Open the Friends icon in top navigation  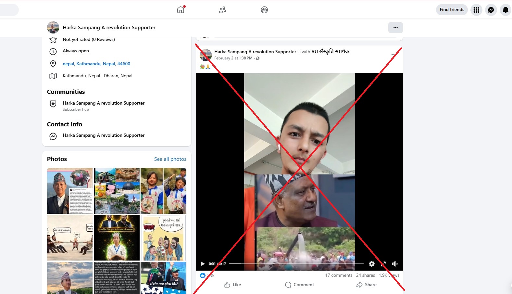point(222,10)
